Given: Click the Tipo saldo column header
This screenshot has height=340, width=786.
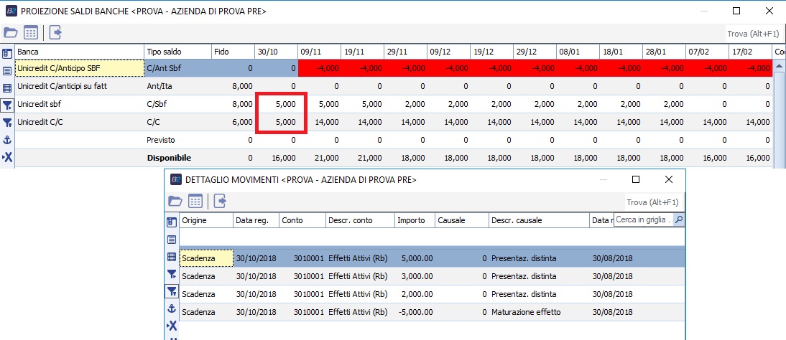Looking at the screenshot, I should (x=177, y=52).
